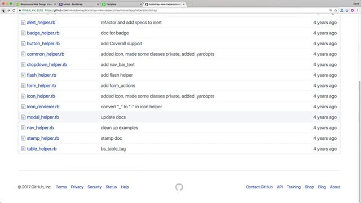Open the Chrome menu dots icon
The image size is (361, 203).
(358, 10)
